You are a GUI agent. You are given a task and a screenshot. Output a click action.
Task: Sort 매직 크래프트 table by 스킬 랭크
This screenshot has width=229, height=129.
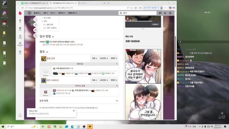(x=104, y=80)
